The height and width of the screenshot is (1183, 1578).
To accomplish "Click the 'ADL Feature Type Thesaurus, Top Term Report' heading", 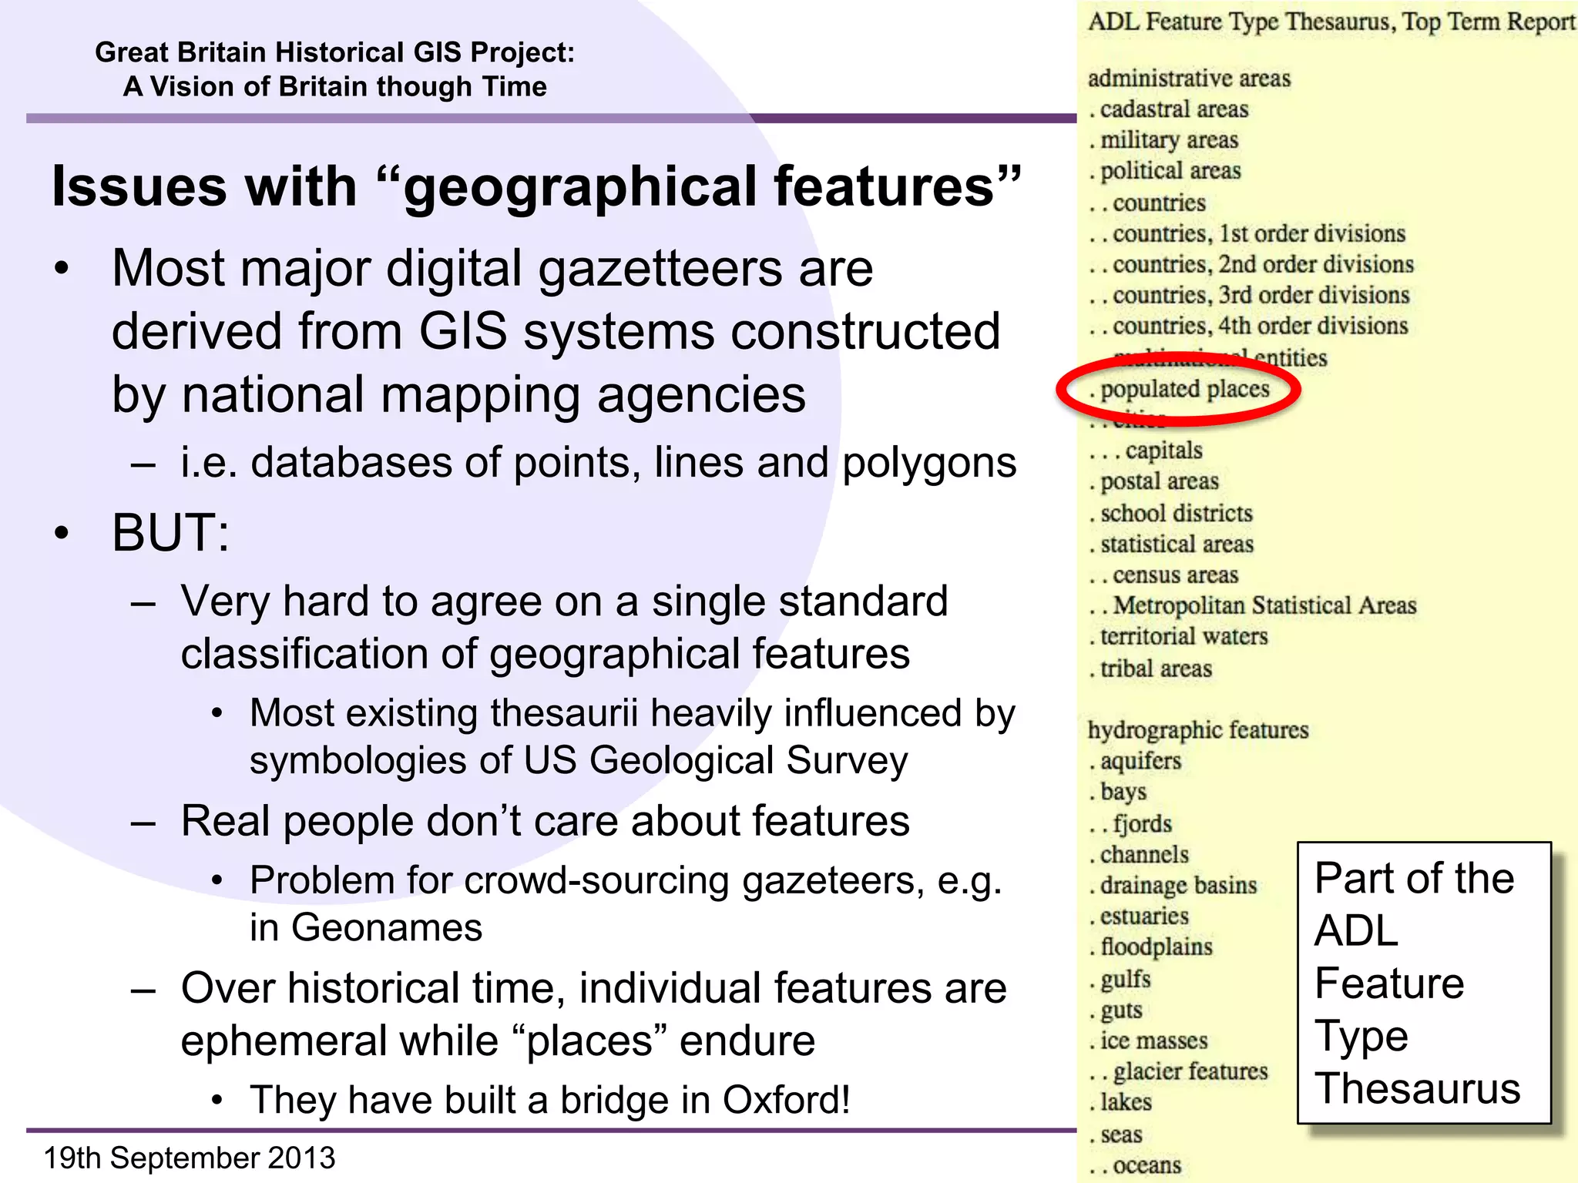I will coord(1331,22).
